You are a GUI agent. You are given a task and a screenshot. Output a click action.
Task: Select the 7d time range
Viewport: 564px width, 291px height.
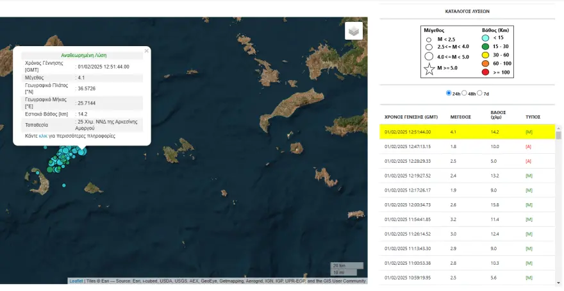click(479, 93)
